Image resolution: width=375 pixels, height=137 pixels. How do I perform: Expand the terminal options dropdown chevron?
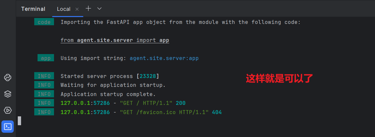(x=99, y=9)
